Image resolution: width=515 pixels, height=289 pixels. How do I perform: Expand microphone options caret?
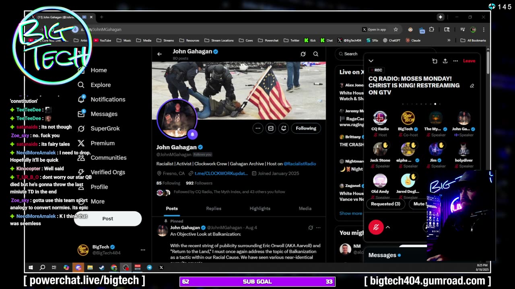(x=388, y=227)
